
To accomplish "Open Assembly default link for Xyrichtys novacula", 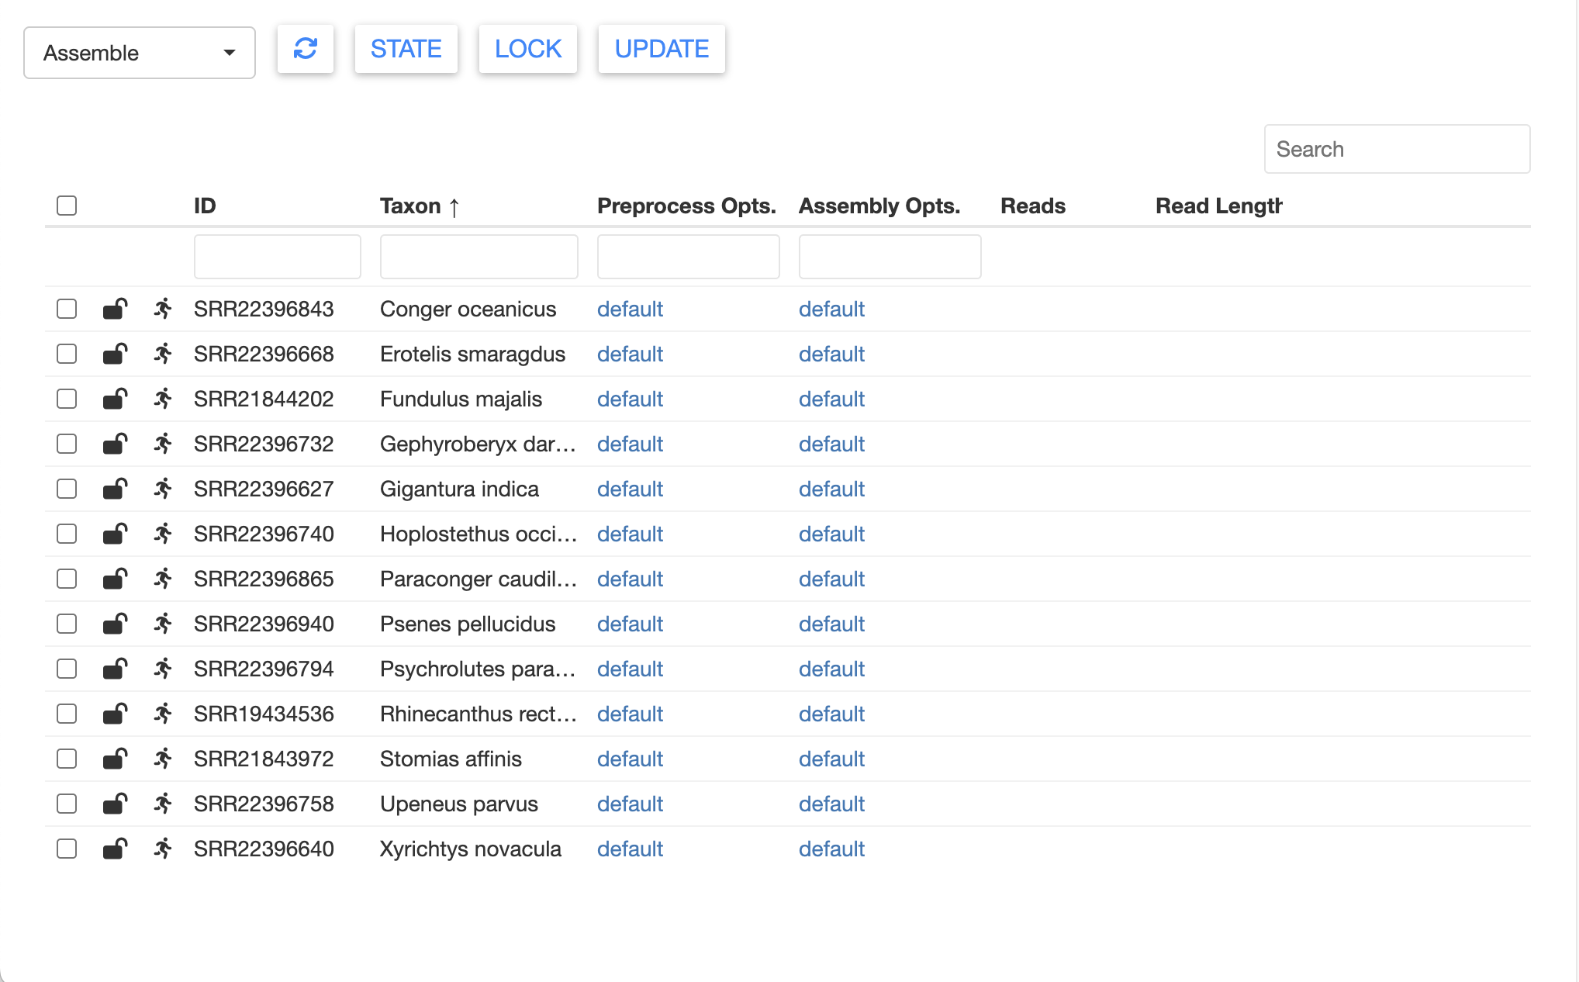I will click(831, 849).
